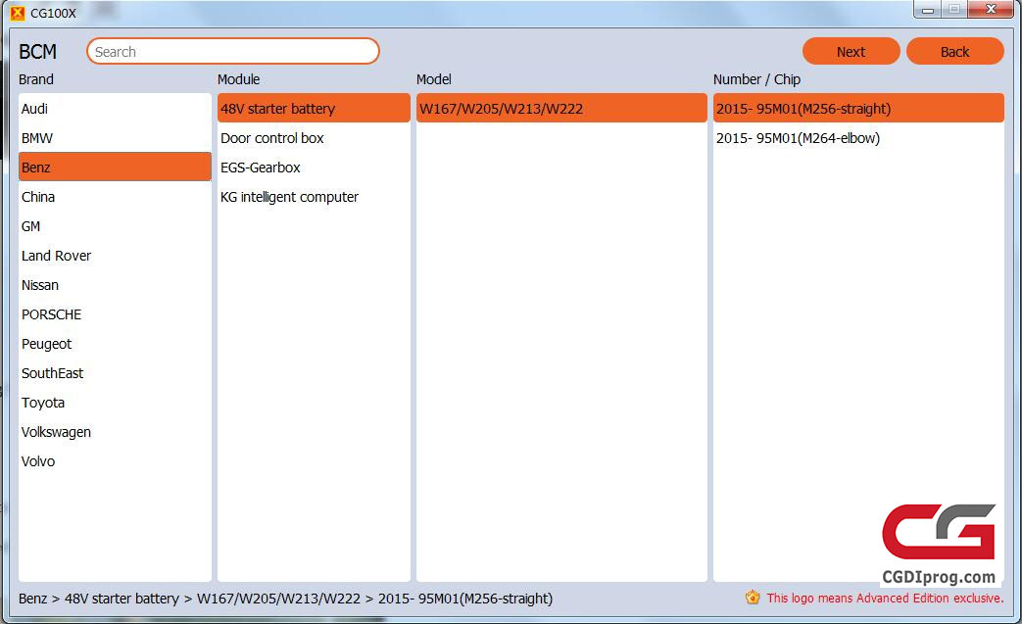Viewport: 1022px width, 624px height.
Task: Click the Next button
Action: [851, 52]
